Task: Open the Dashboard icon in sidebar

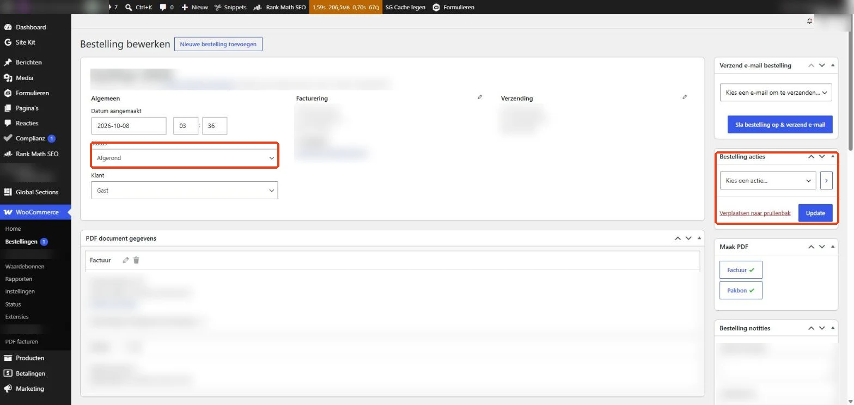Action: pos(8,27)
